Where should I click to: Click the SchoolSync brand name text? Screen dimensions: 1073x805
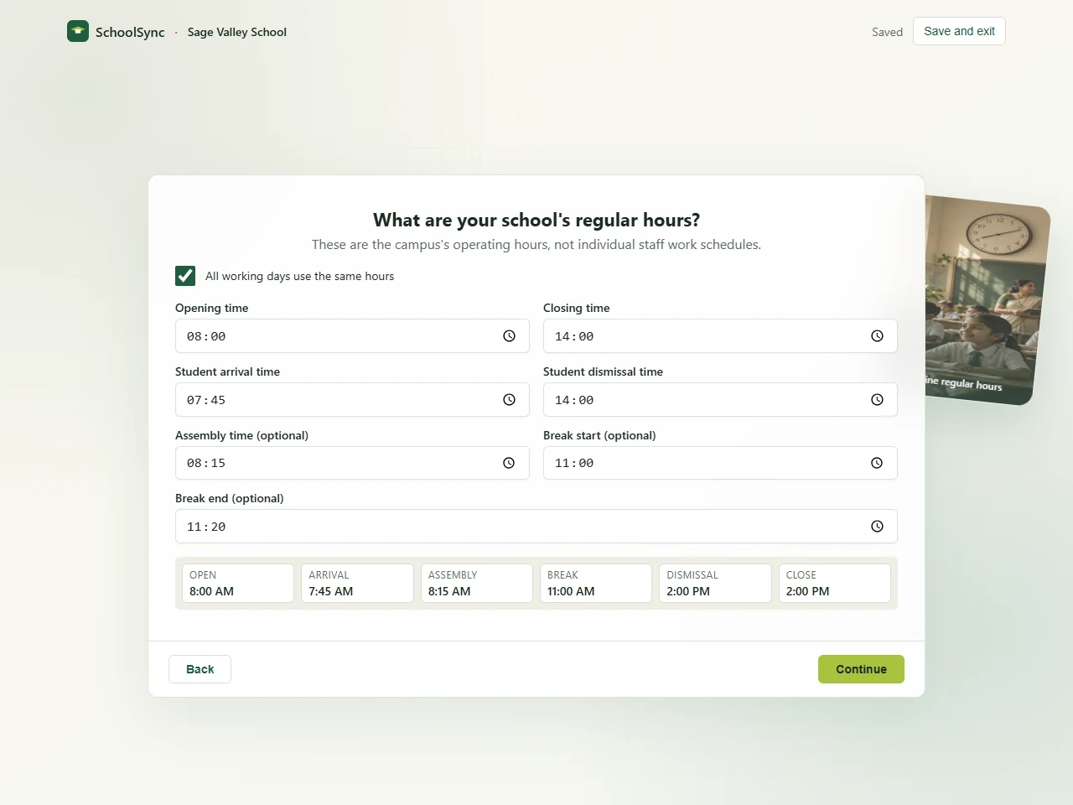tap(130, 32)
